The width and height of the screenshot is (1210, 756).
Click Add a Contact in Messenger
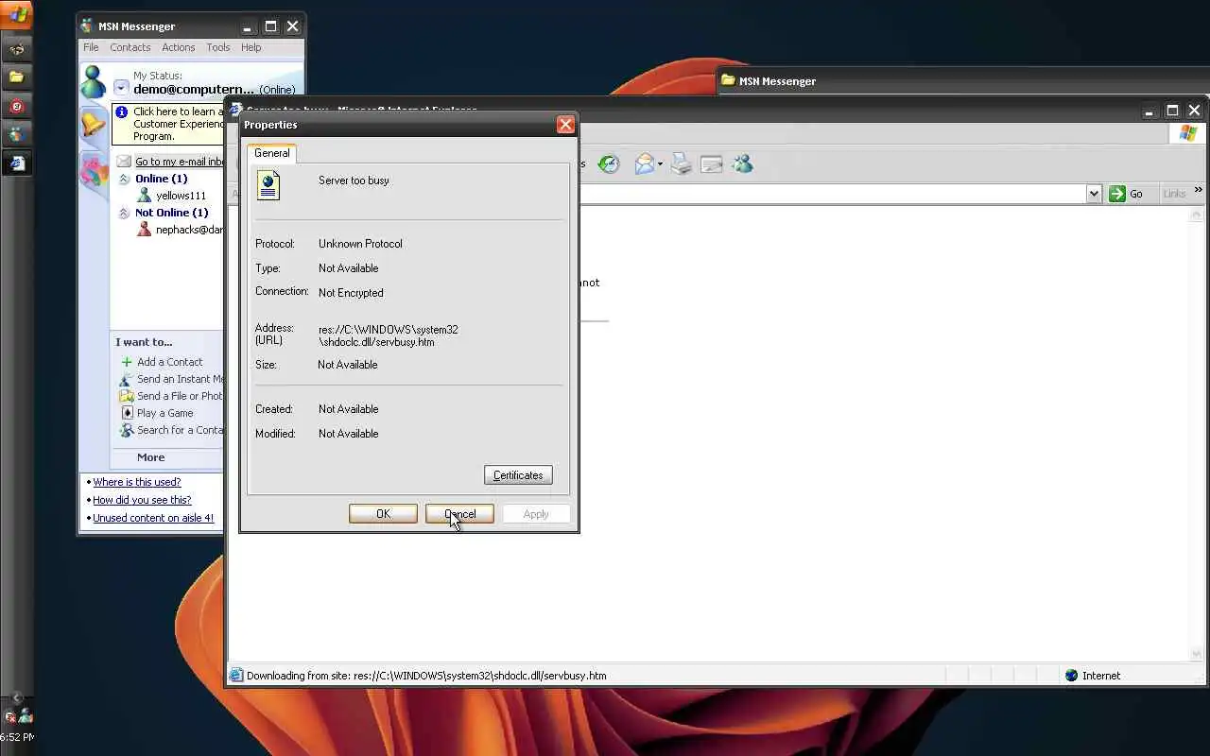[x=169, y=362]
